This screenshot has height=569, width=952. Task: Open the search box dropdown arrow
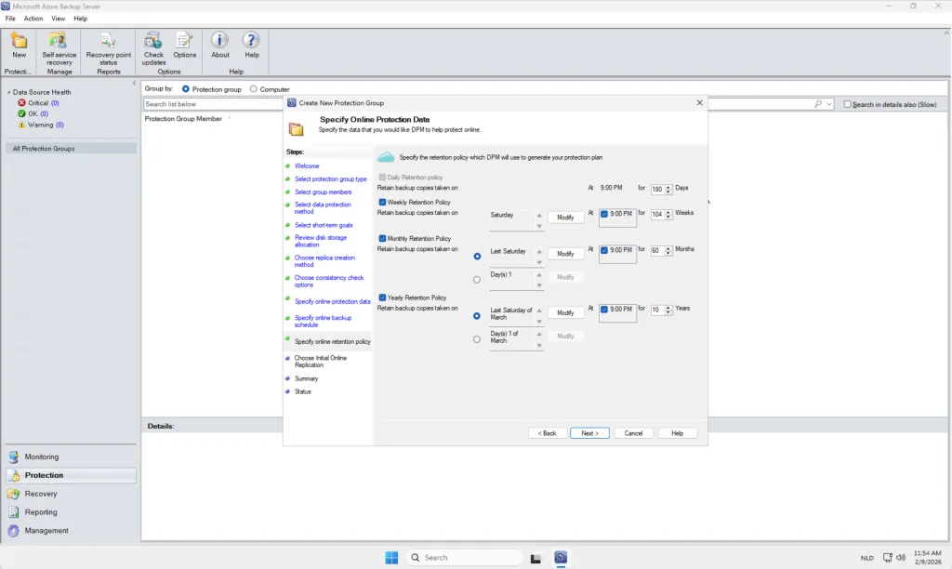(828, 104)
